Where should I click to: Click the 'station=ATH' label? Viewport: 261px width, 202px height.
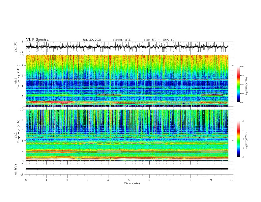(122, 40)
